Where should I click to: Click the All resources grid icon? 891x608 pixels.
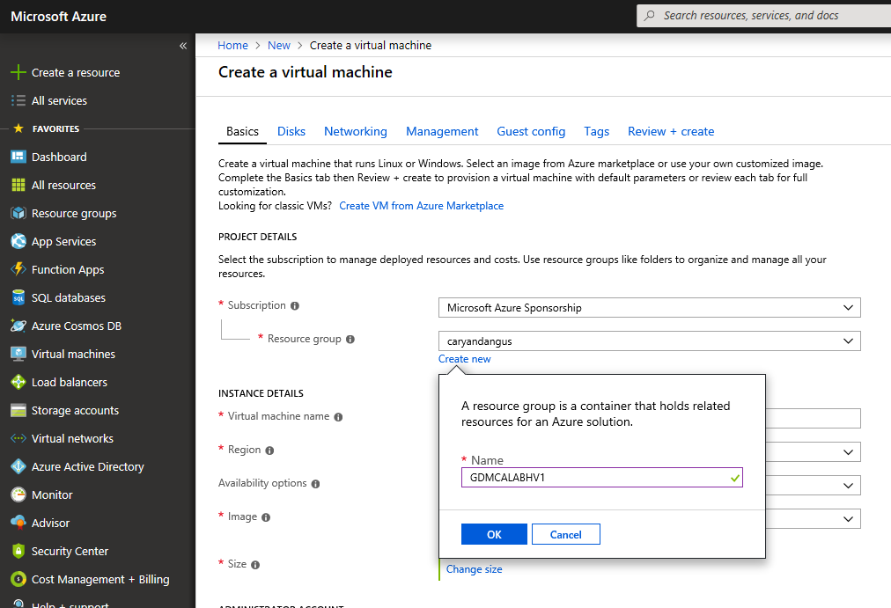click(x=18, y=185)
